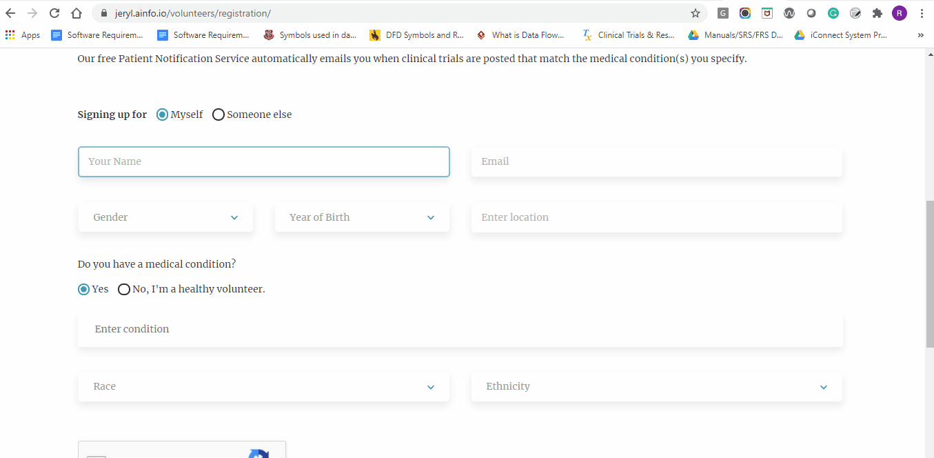Click the browser Back button
This screenshot has width=934, height=458.
point(10,12)
